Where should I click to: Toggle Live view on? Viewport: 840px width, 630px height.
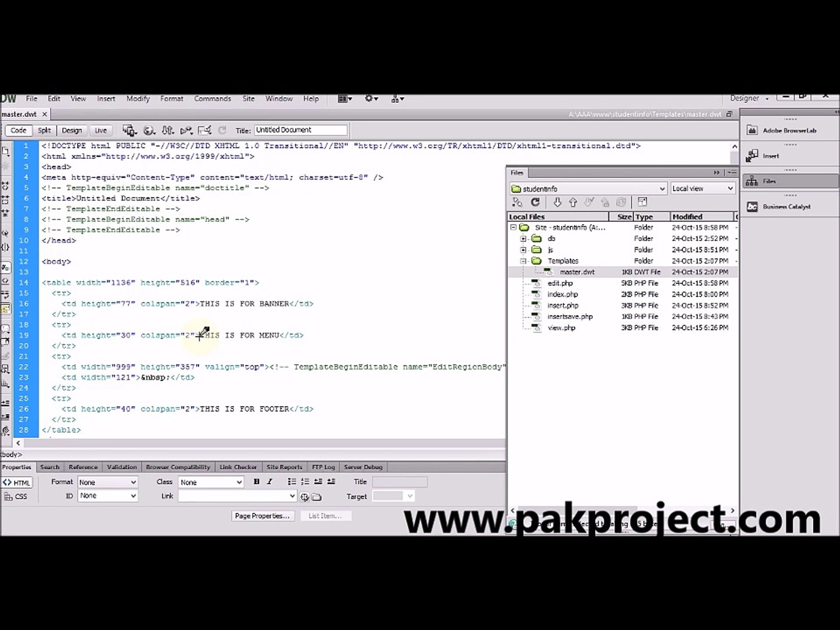coord(101,131)
